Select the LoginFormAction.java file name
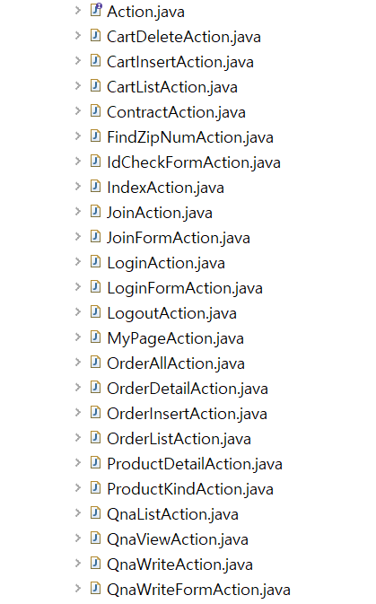The image size is (376, 604). point(185,288)
